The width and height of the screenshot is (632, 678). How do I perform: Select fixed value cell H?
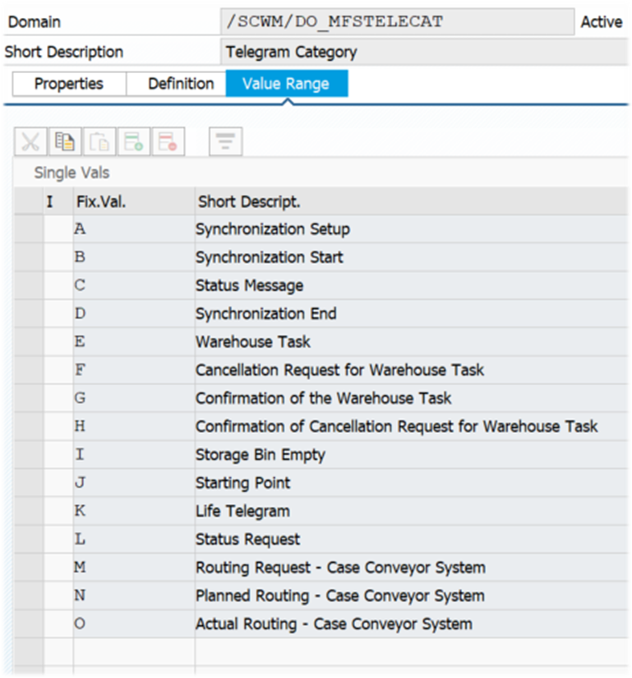coord(134,427)
